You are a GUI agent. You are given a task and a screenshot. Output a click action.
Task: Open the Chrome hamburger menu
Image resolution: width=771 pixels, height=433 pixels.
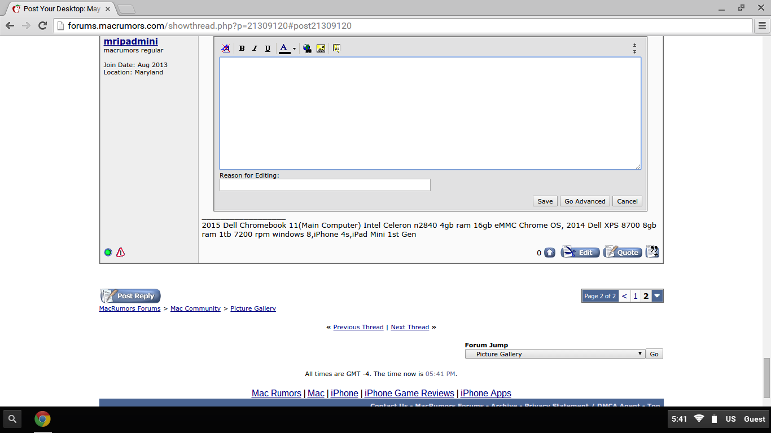coord(762,25)
